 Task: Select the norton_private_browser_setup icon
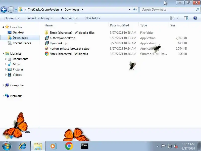click(x=47, y=48)
